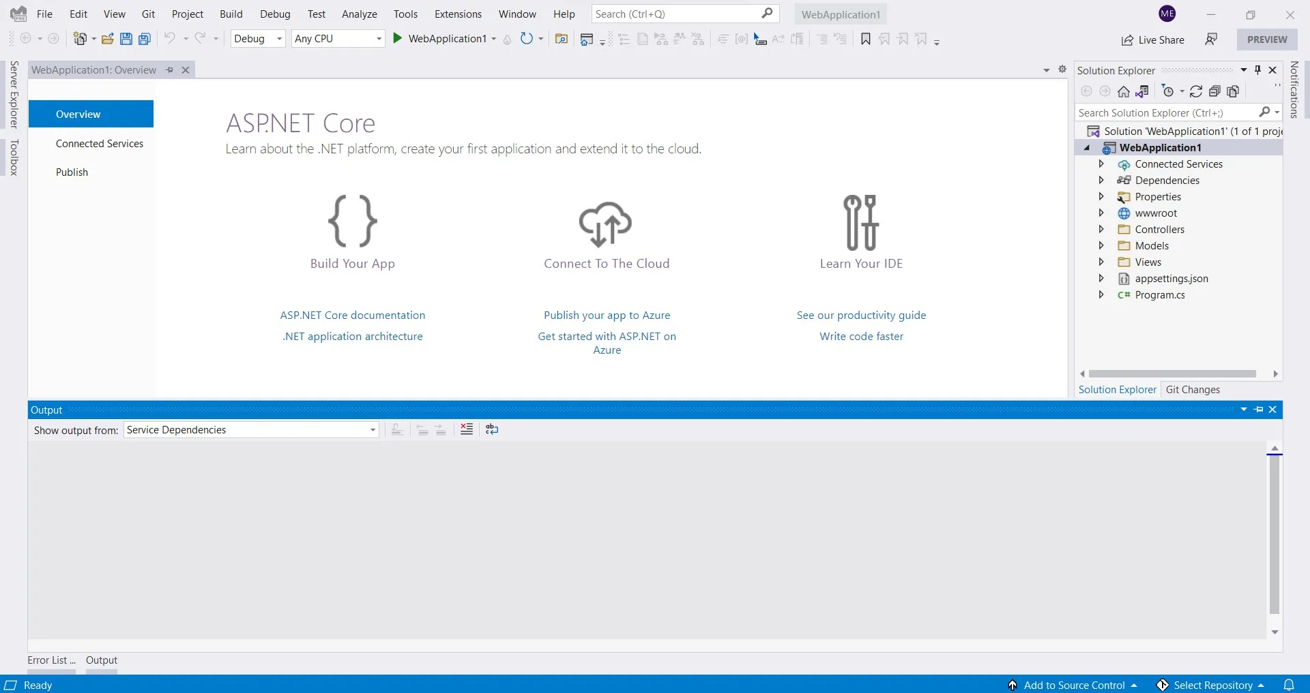Expand the Connected Services tree node
1310x693 pixels.
[1101, 164]
